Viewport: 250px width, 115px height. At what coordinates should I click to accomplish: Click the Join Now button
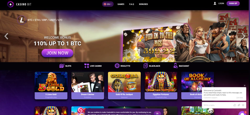(57, 53)
